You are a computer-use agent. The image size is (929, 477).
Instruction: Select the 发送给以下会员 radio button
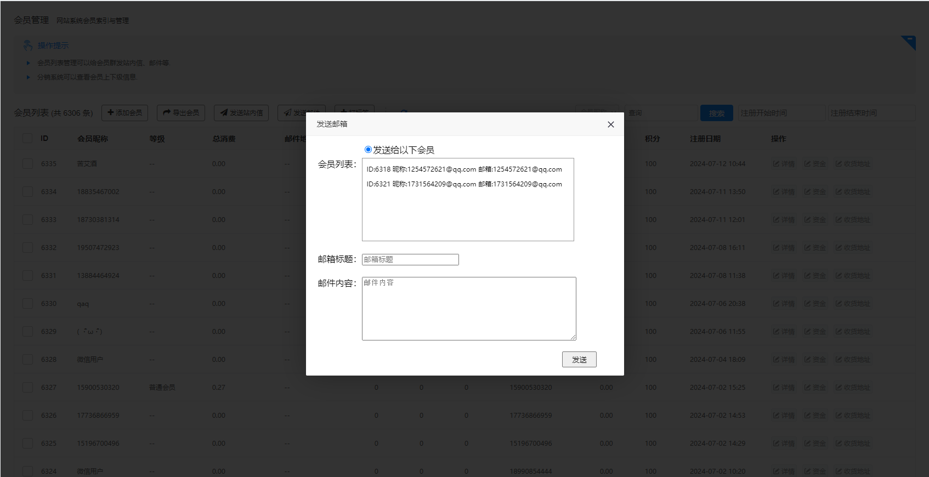click(x=368, y=150)
